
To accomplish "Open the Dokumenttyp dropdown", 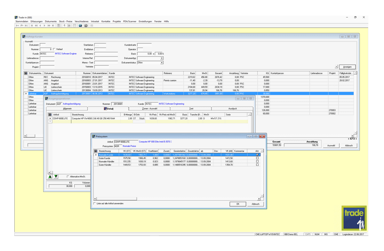I will point(162,58).
